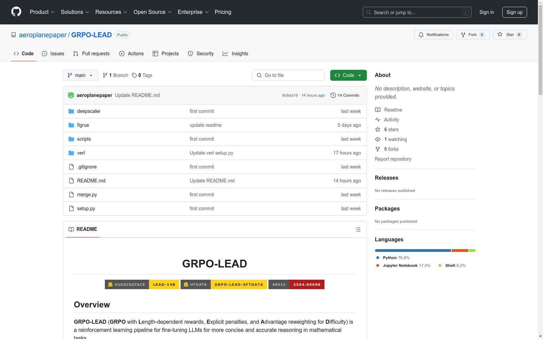The image size is (543, 339).
Task: Open the Actions tab
Action: point(131,54)
